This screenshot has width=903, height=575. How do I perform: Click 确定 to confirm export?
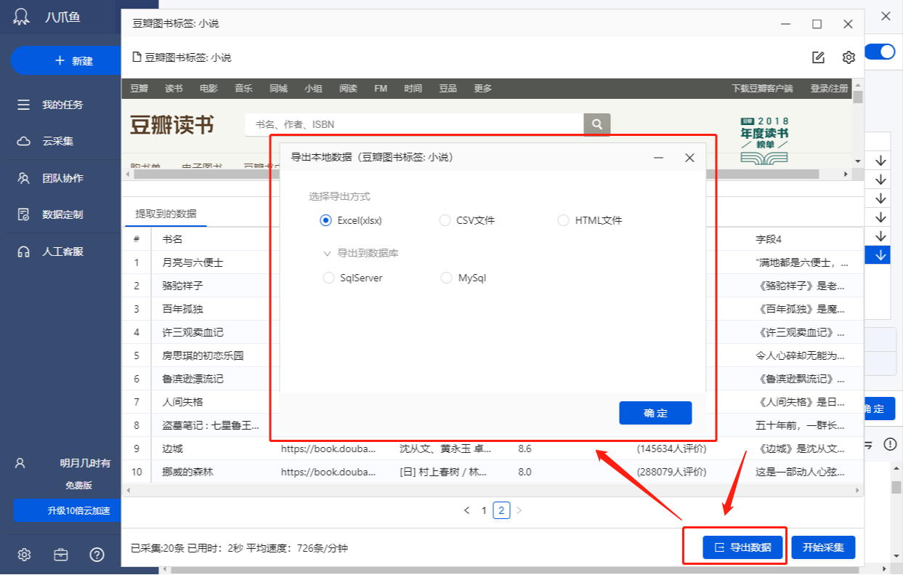(x=655, y=413)
